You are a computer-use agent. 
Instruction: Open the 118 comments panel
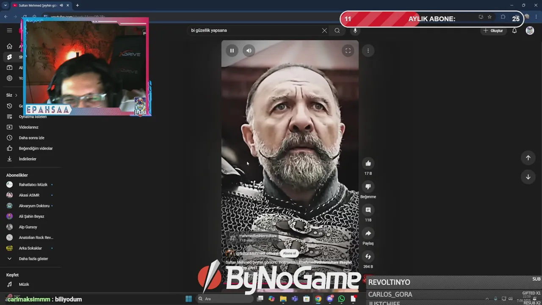click(368, 210)
